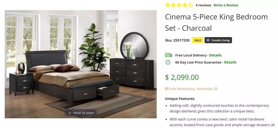Click the third rating star
The height and width of the screenshot is (128, 278).
point(179,5)
